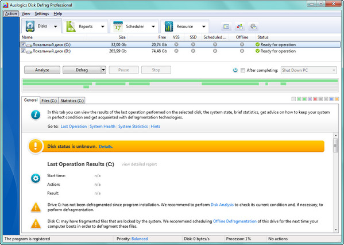Viewport: 344px width, 245px height.
Task: Open the Help menu
Action: point(58,14)
